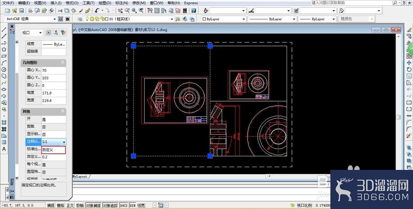Click the help search input box
413x209 pixels.
click(351, 2)
